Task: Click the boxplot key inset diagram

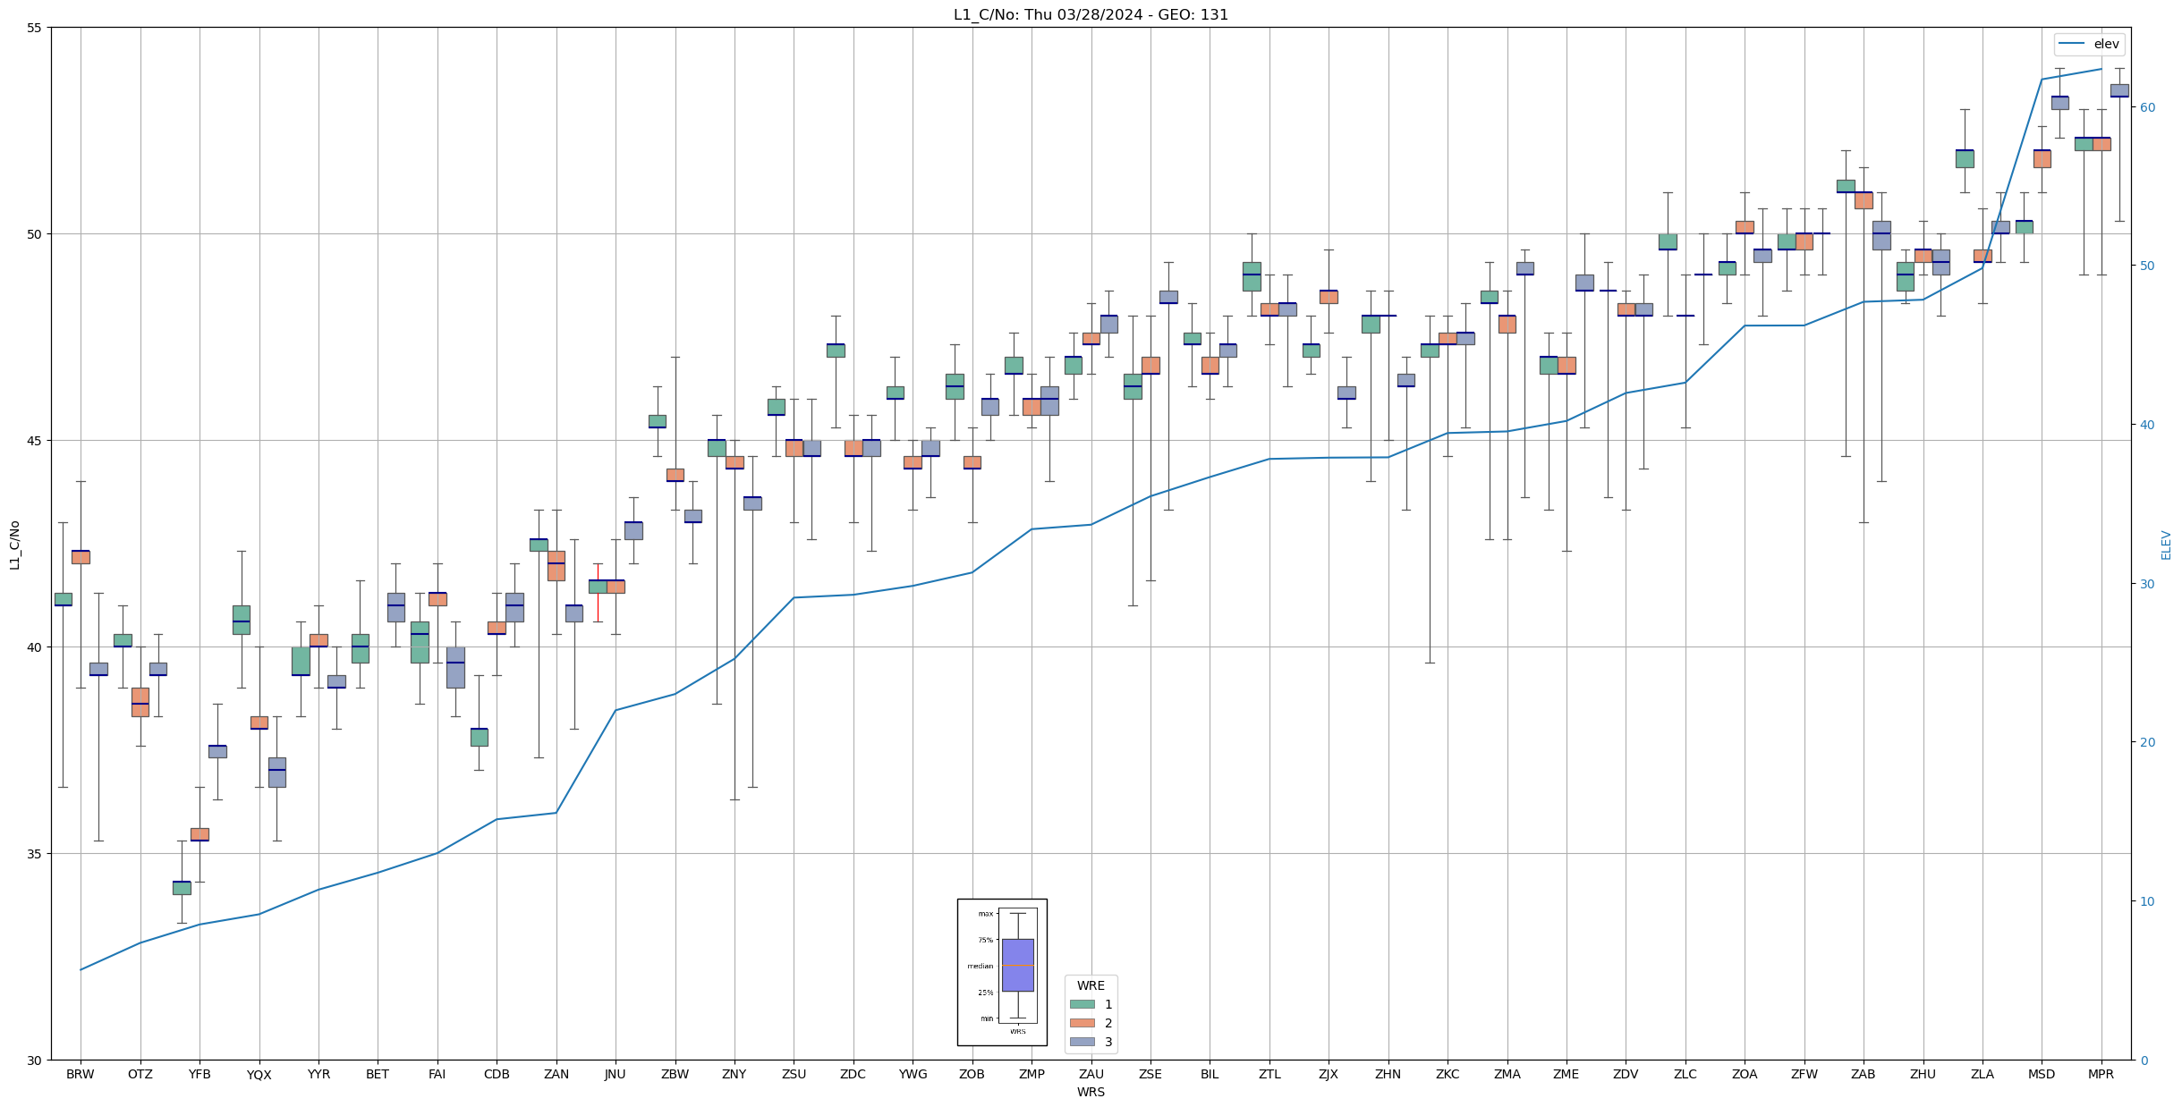Action: point(1002,972)
